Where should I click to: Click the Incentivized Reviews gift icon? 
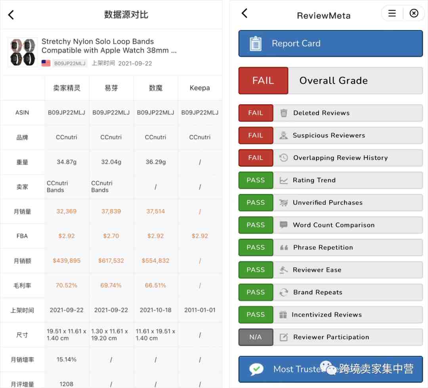tap(283, 315)
